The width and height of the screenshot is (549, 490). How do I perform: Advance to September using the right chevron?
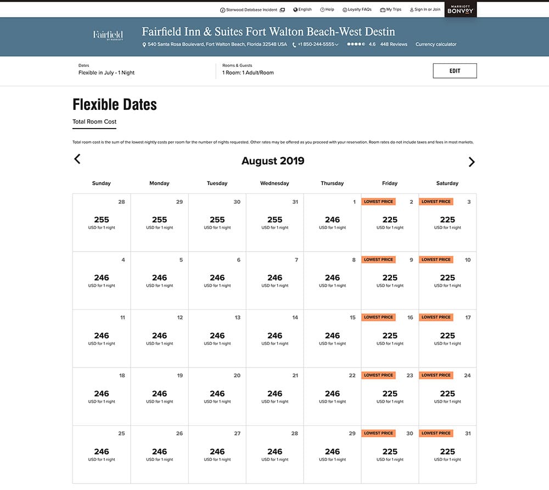point(471,162)
